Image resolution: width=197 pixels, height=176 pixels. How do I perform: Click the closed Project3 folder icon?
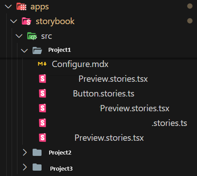37,167
